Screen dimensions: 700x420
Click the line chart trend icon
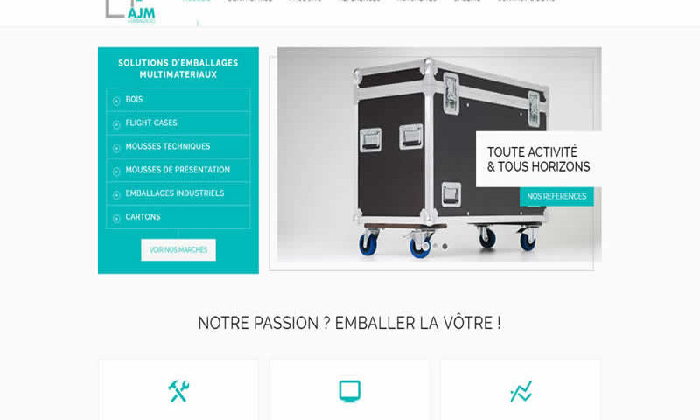[521, 391]
